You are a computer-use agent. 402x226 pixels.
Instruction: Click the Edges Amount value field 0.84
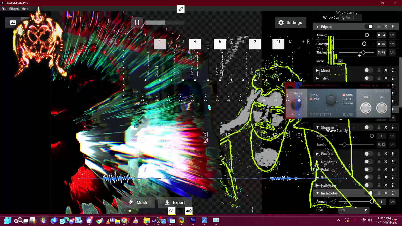coord(381,35)
